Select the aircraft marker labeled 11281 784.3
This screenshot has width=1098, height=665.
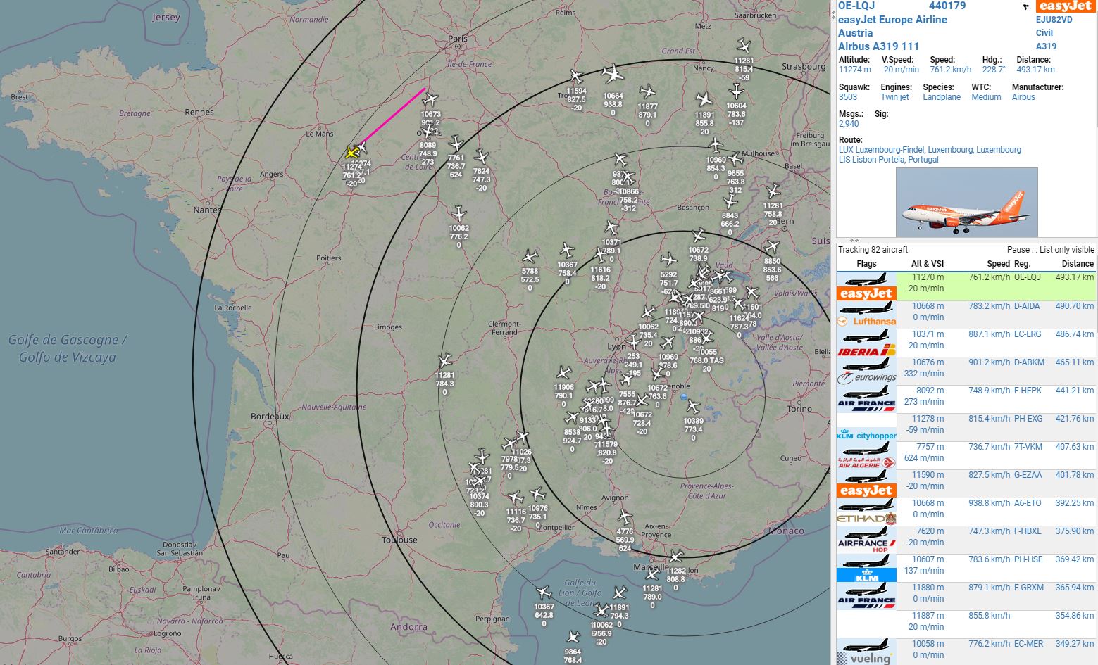click(444, 361)
